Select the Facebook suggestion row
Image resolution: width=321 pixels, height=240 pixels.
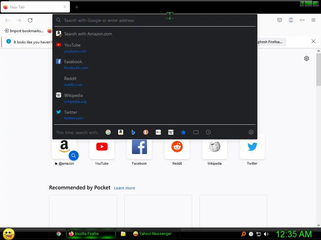tap(155, 65)
